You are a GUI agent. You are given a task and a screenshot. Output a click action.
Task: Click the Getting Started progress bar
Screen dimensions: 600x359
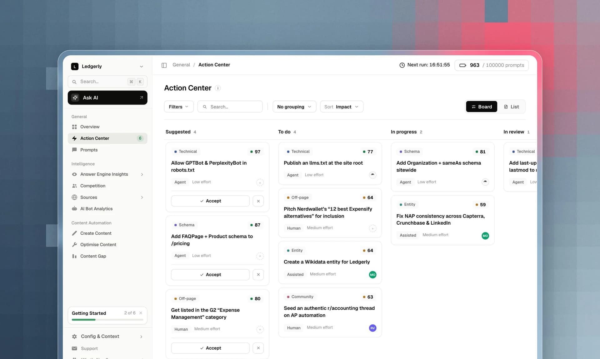coord(107,320)
